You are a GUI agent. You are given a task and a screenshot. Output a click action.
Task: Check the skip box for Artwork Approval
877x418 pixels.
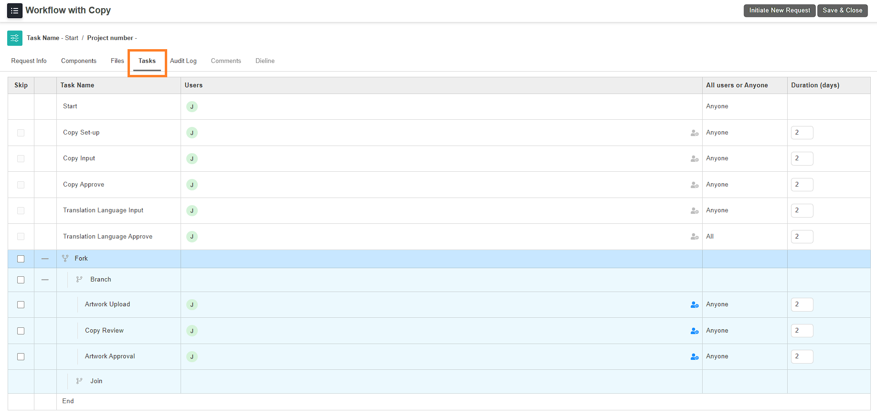coord(21,357)
